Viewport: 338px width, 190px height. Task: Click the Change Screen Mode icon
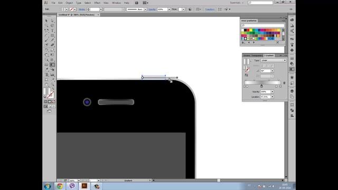coord(49,111)
